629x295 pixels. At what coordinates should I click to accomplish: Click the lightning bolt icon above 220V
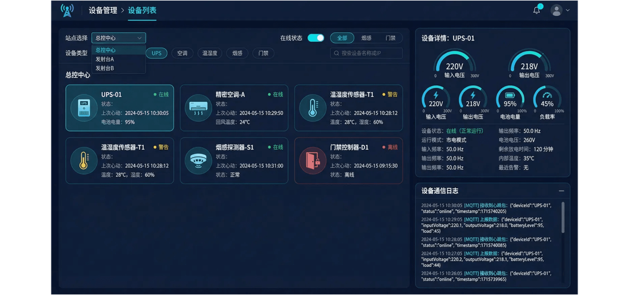click(x=436, y=95)
